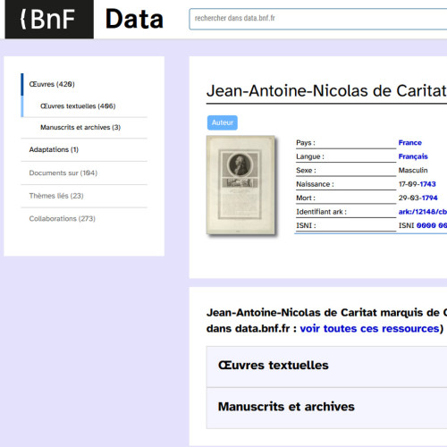This screenshot has height=447, width=447.
Task: Click the Auteur badge button
Action: pos(223,122)
